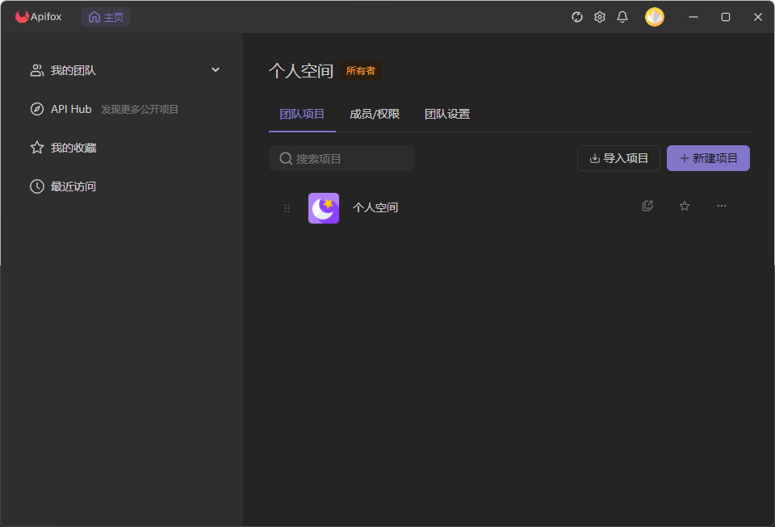775x527 pixels.
Task: Select the 团队项目 tab
Action: coord(302,114)
